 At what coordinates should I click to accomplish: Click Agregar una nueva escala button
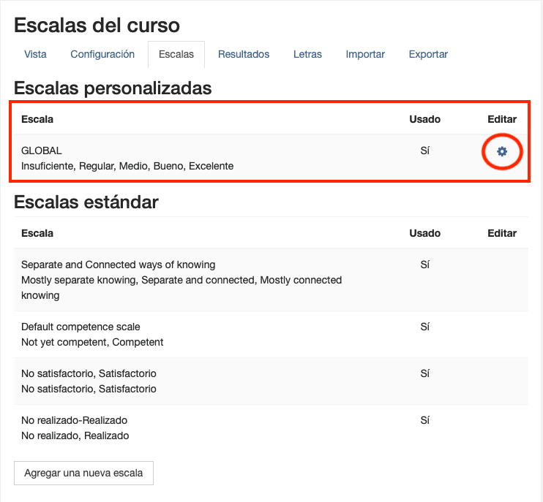pyautogui.click(x=83, y=473)
